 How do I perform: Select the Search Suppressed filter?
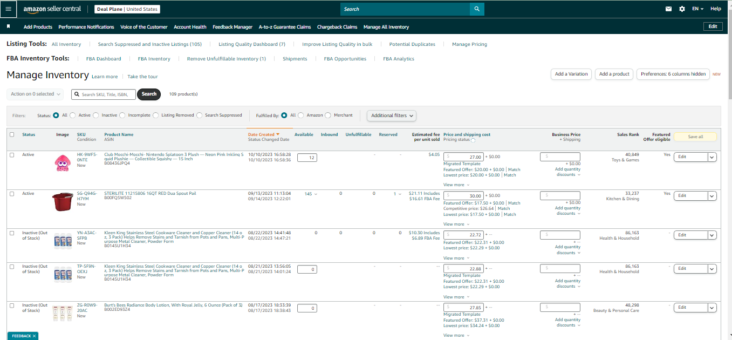[200, 115]
